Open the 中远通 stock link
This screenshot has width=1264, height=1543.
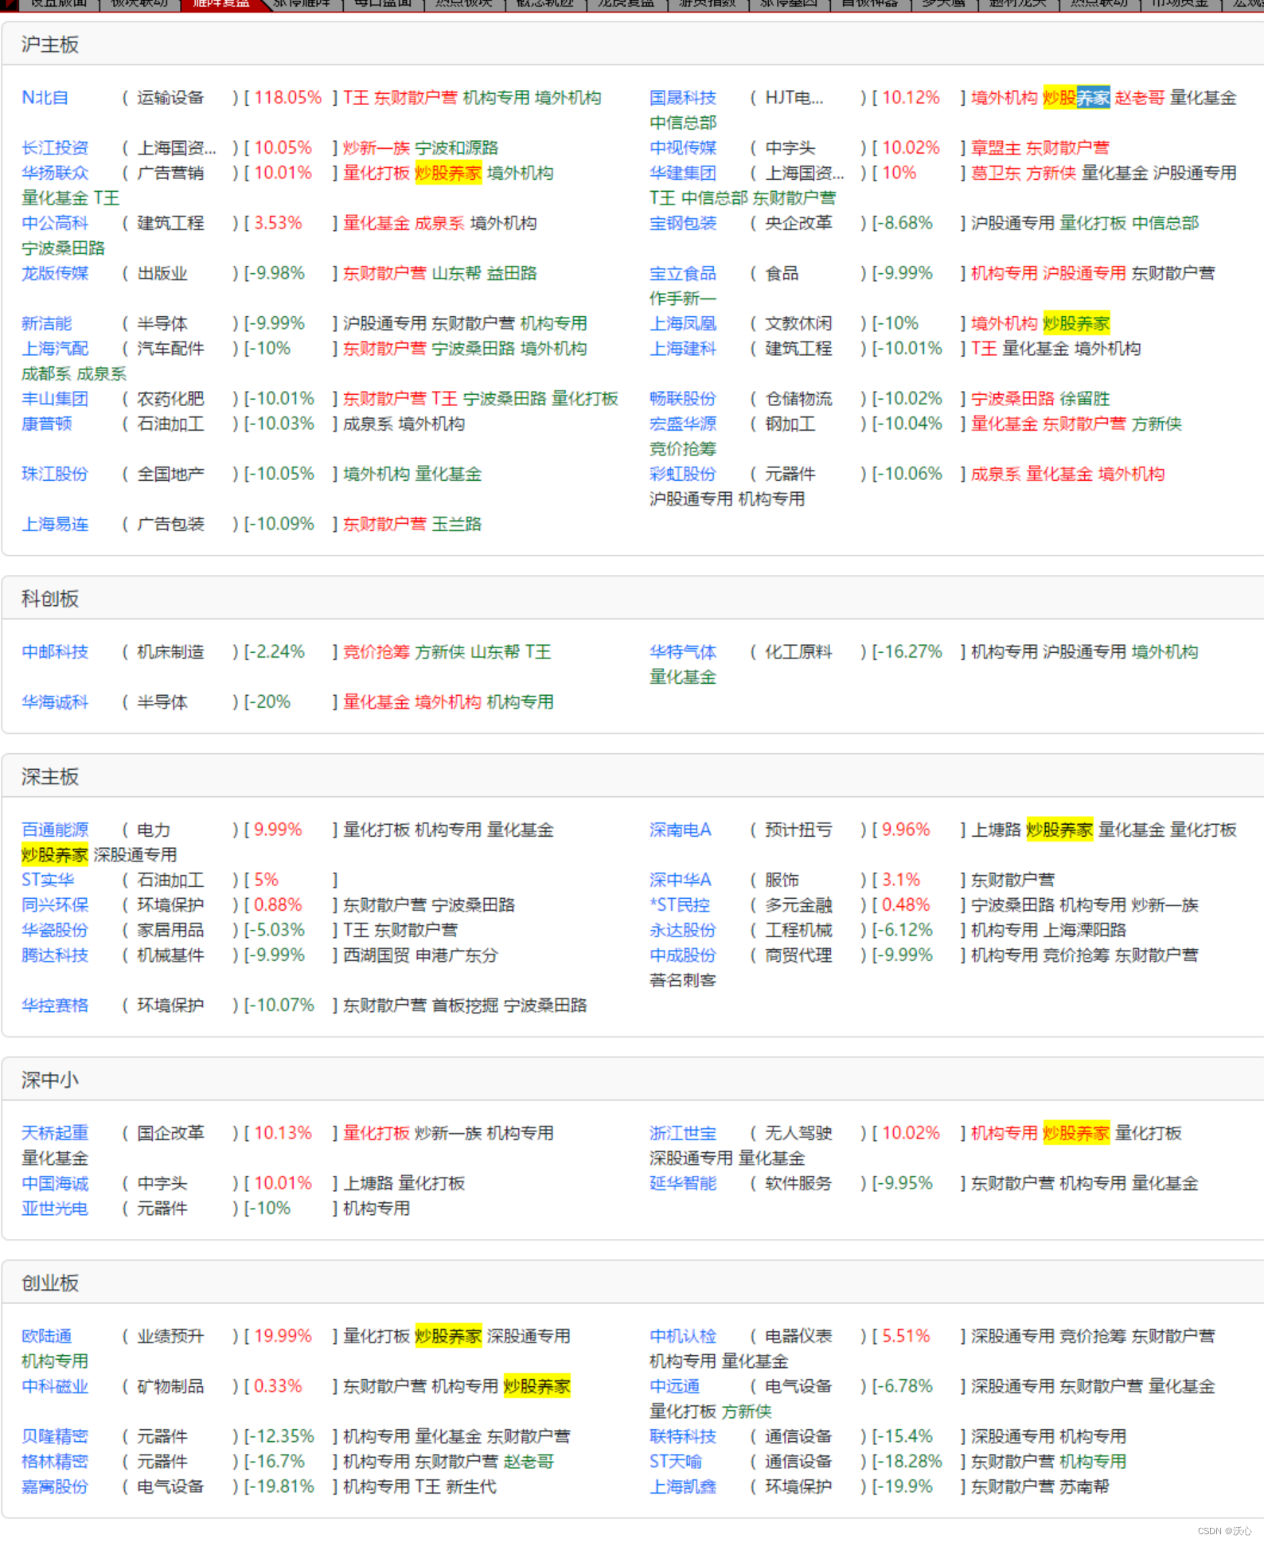[675, 1386]
